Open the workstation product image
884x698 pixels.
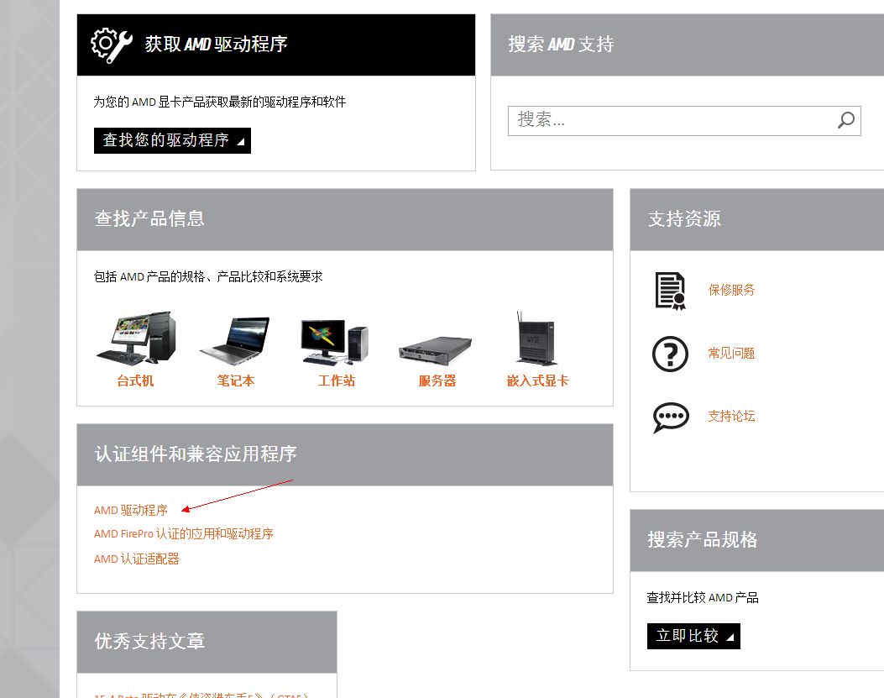[335, 341]
